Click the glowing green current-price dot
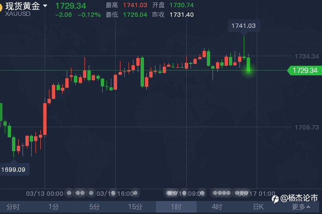Screen dimensions: 322x214 coord(248,71)
